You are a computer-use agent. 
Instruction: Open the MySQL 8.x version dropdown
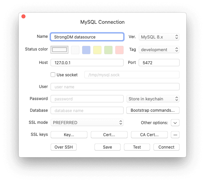159,37
